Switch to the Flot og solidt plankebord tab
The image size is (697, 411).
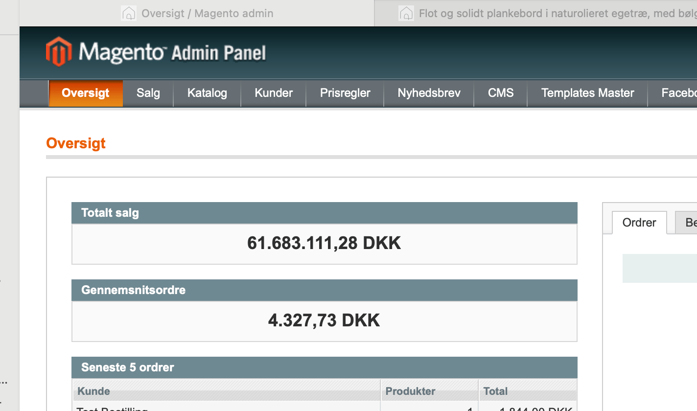tap(553, 13)
